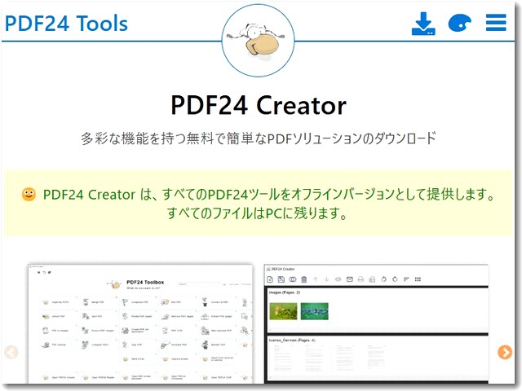Select green water-drops image thumbnail
Viewport: 522px width, 391px height.
[x=314, y=311]
